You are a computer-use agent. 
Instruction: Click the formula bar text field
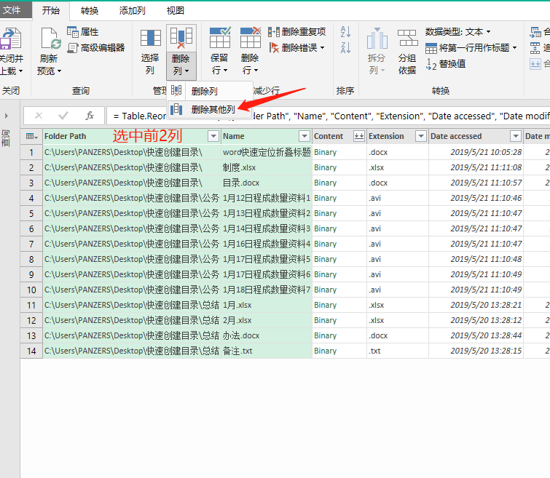click(328, 116)
